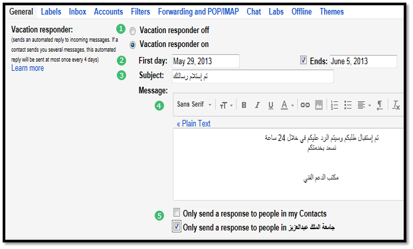Check Only send response to my Contacts
The width and height of the screenshot is (413, 249).
[x=177, y=212]
